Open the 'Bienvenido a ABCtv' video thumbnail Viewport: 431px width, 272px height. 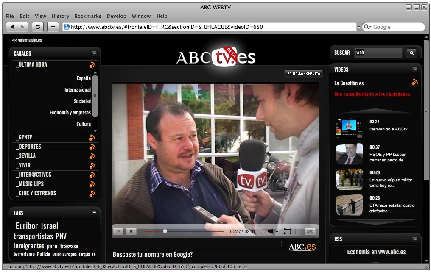[349, 128]
